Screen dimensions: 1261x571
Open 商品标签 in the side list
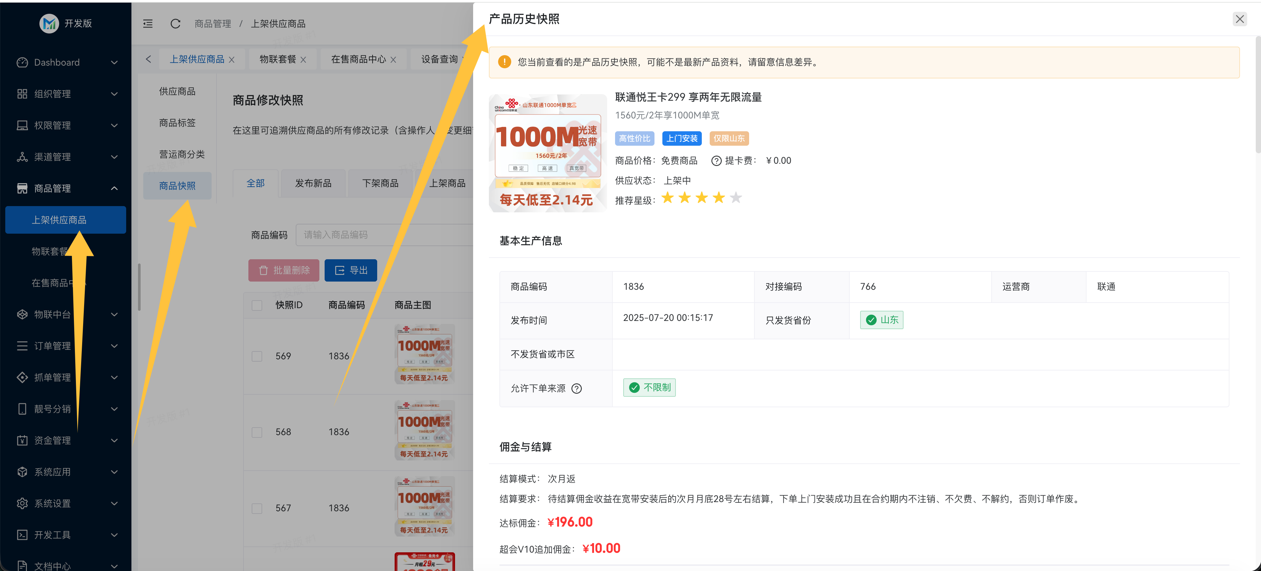point(177,123)
